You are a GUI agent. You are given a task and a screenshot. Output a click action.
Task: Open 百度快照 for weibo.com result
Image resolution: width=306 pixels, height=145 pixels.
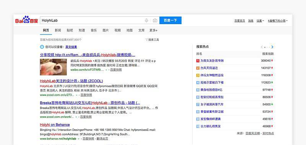[116, 70]
